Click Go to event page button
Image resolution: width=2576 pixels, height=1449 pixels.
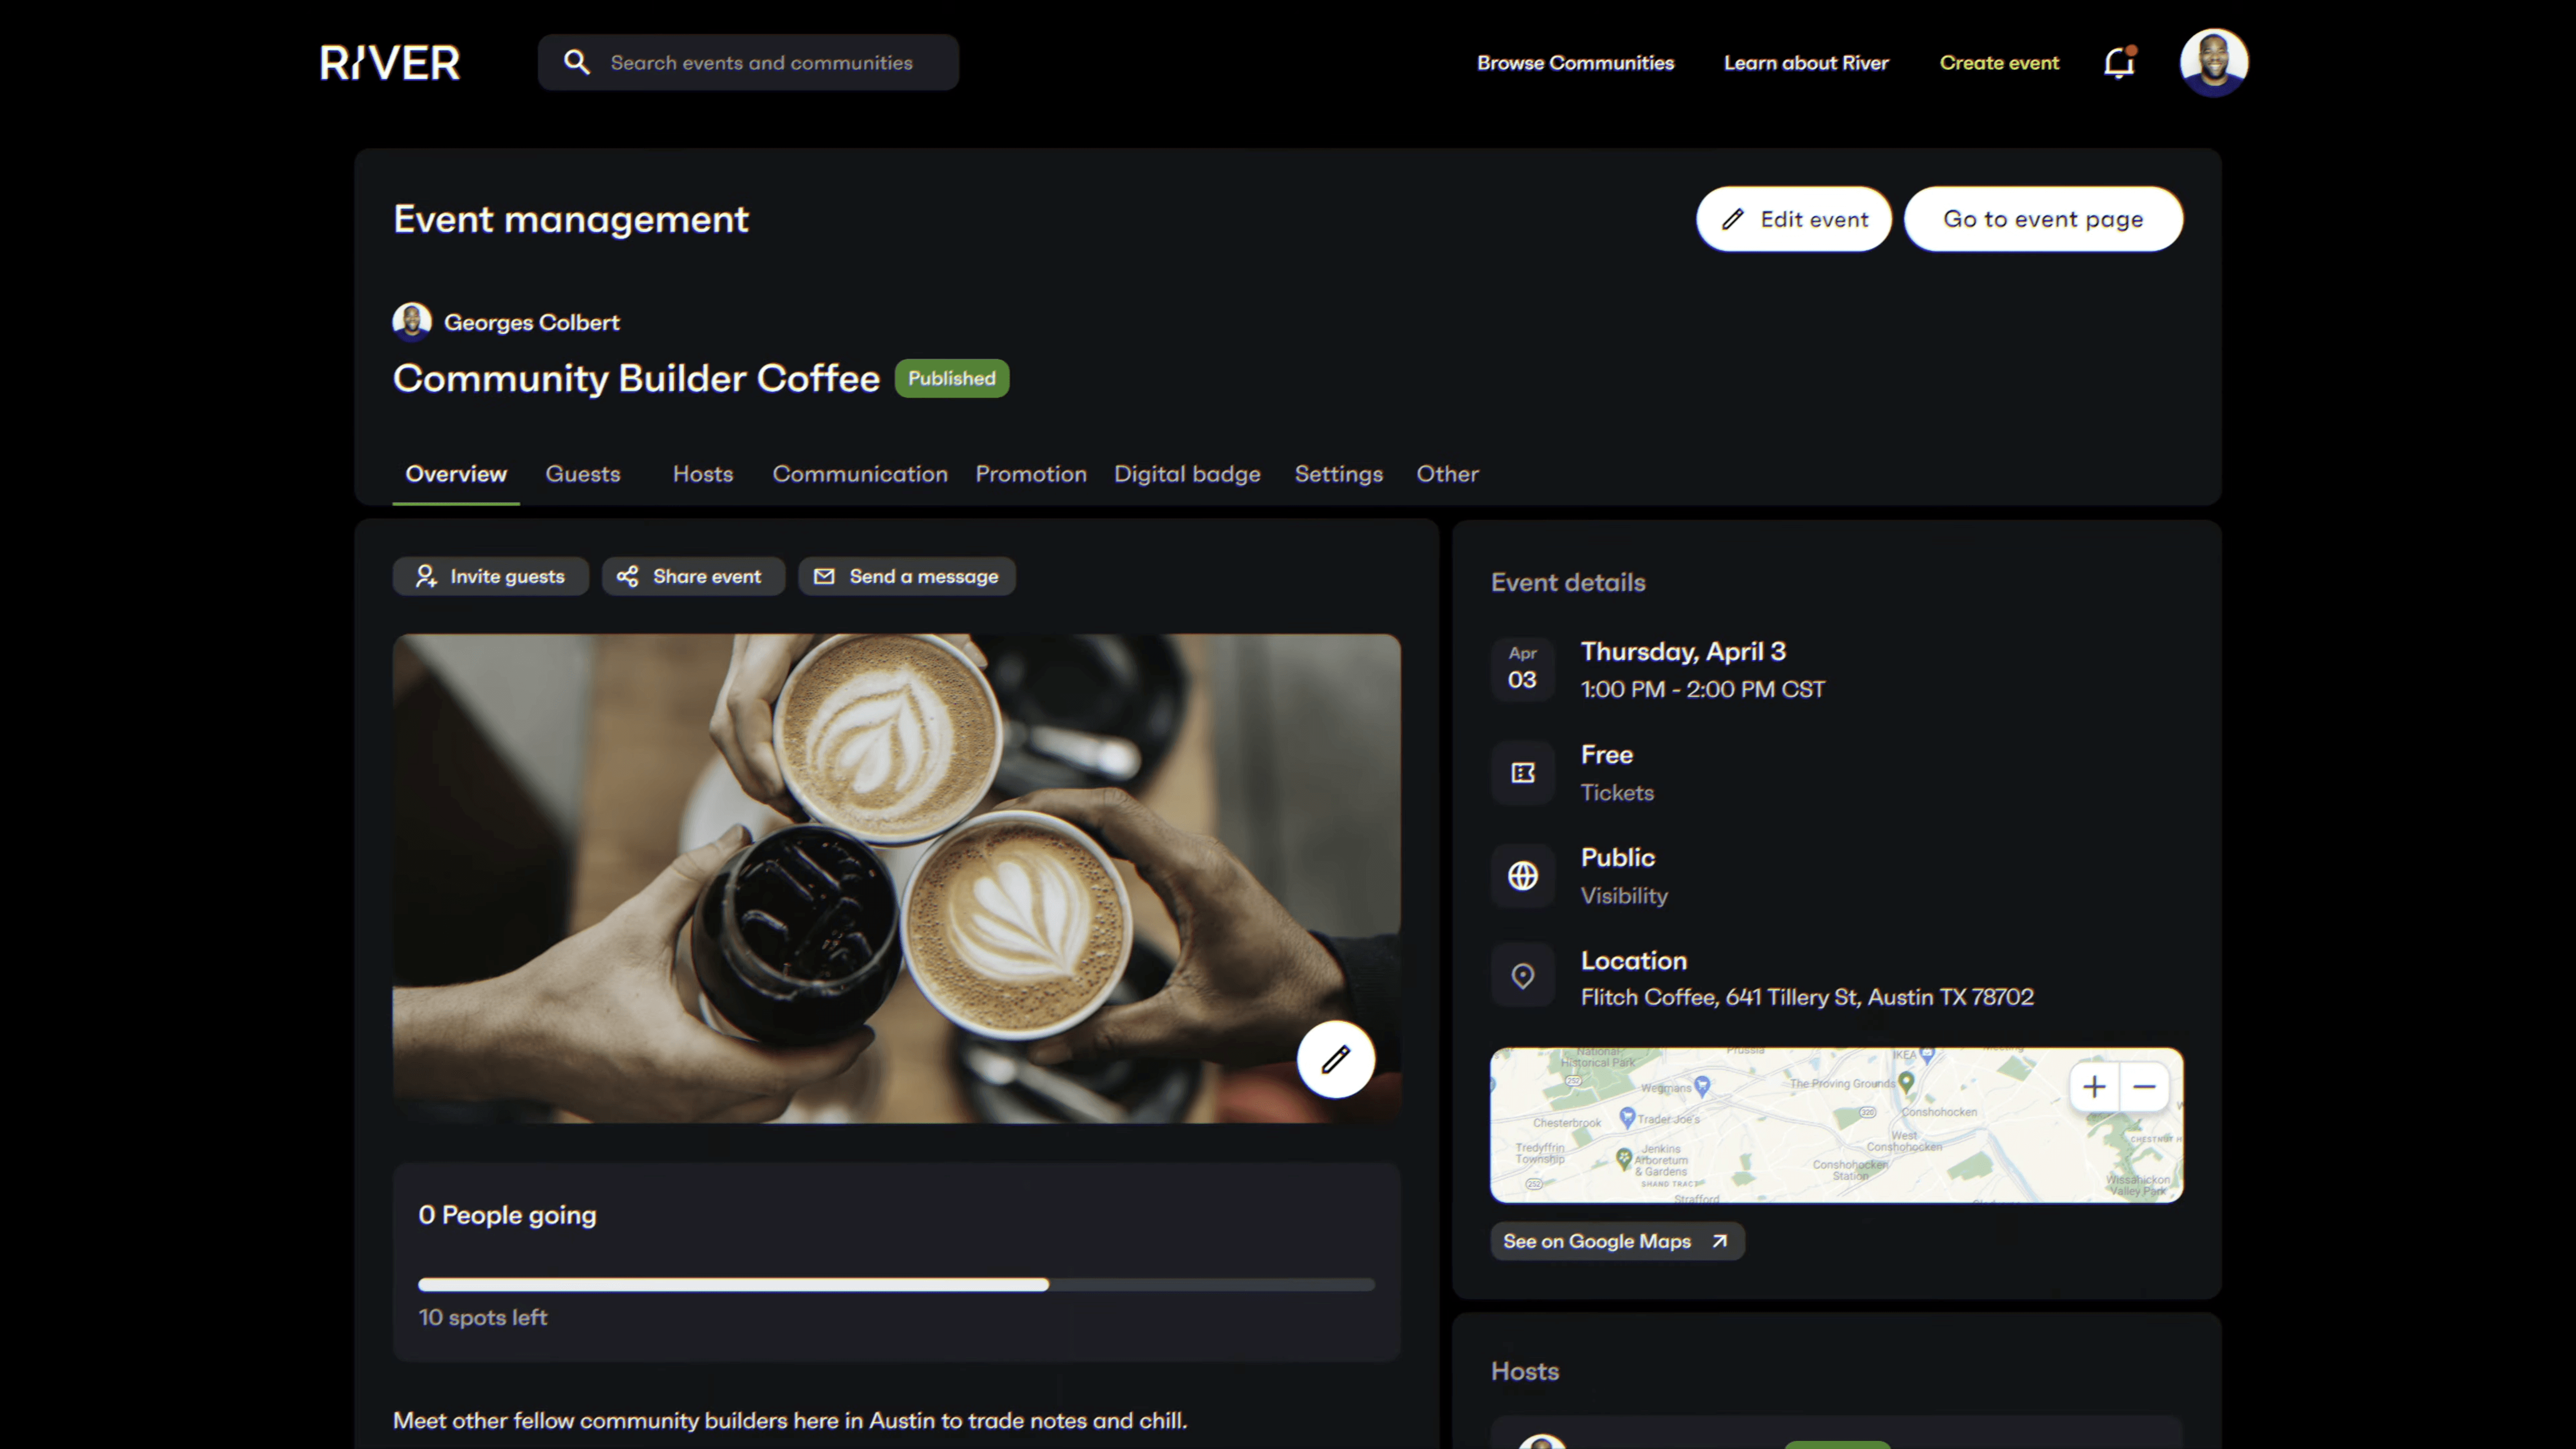click(x=2042, y=219)
